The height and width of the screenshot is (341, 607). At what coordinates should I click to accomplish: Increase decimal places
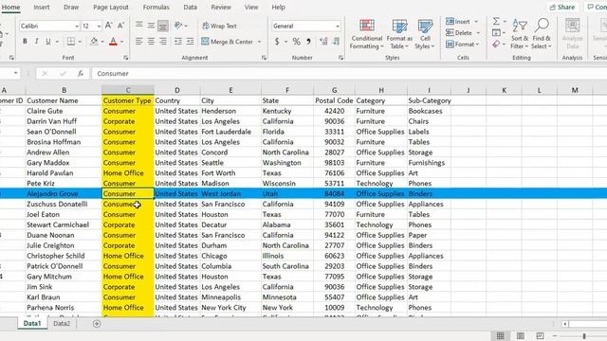click(x=323, y=42)
